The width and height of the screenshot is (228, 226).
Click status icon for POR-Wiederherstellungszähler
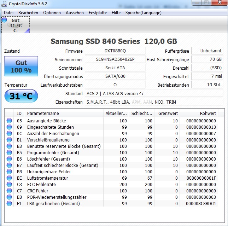(x=9, y=197)
